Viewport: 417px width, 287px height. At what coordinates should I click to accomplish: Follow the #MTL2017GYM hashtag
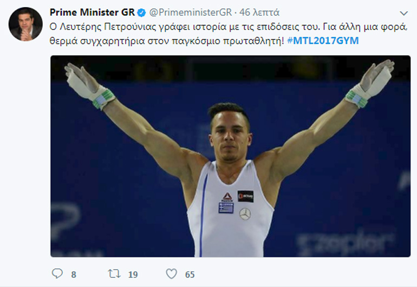tap(322, 41)
